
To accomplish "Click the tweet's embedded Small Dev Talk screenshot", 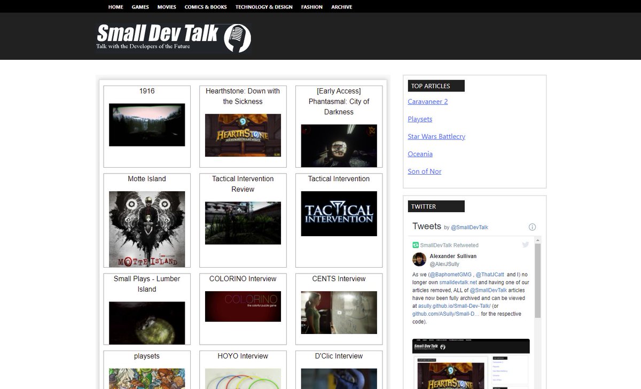I will [x=471, y=364].
